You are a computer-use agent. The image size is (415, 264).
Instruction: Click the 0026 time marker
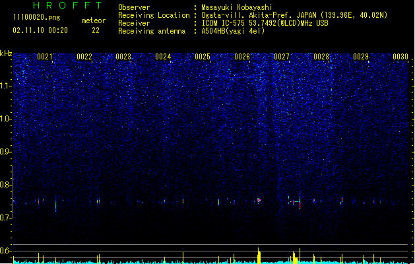point(242,57)
